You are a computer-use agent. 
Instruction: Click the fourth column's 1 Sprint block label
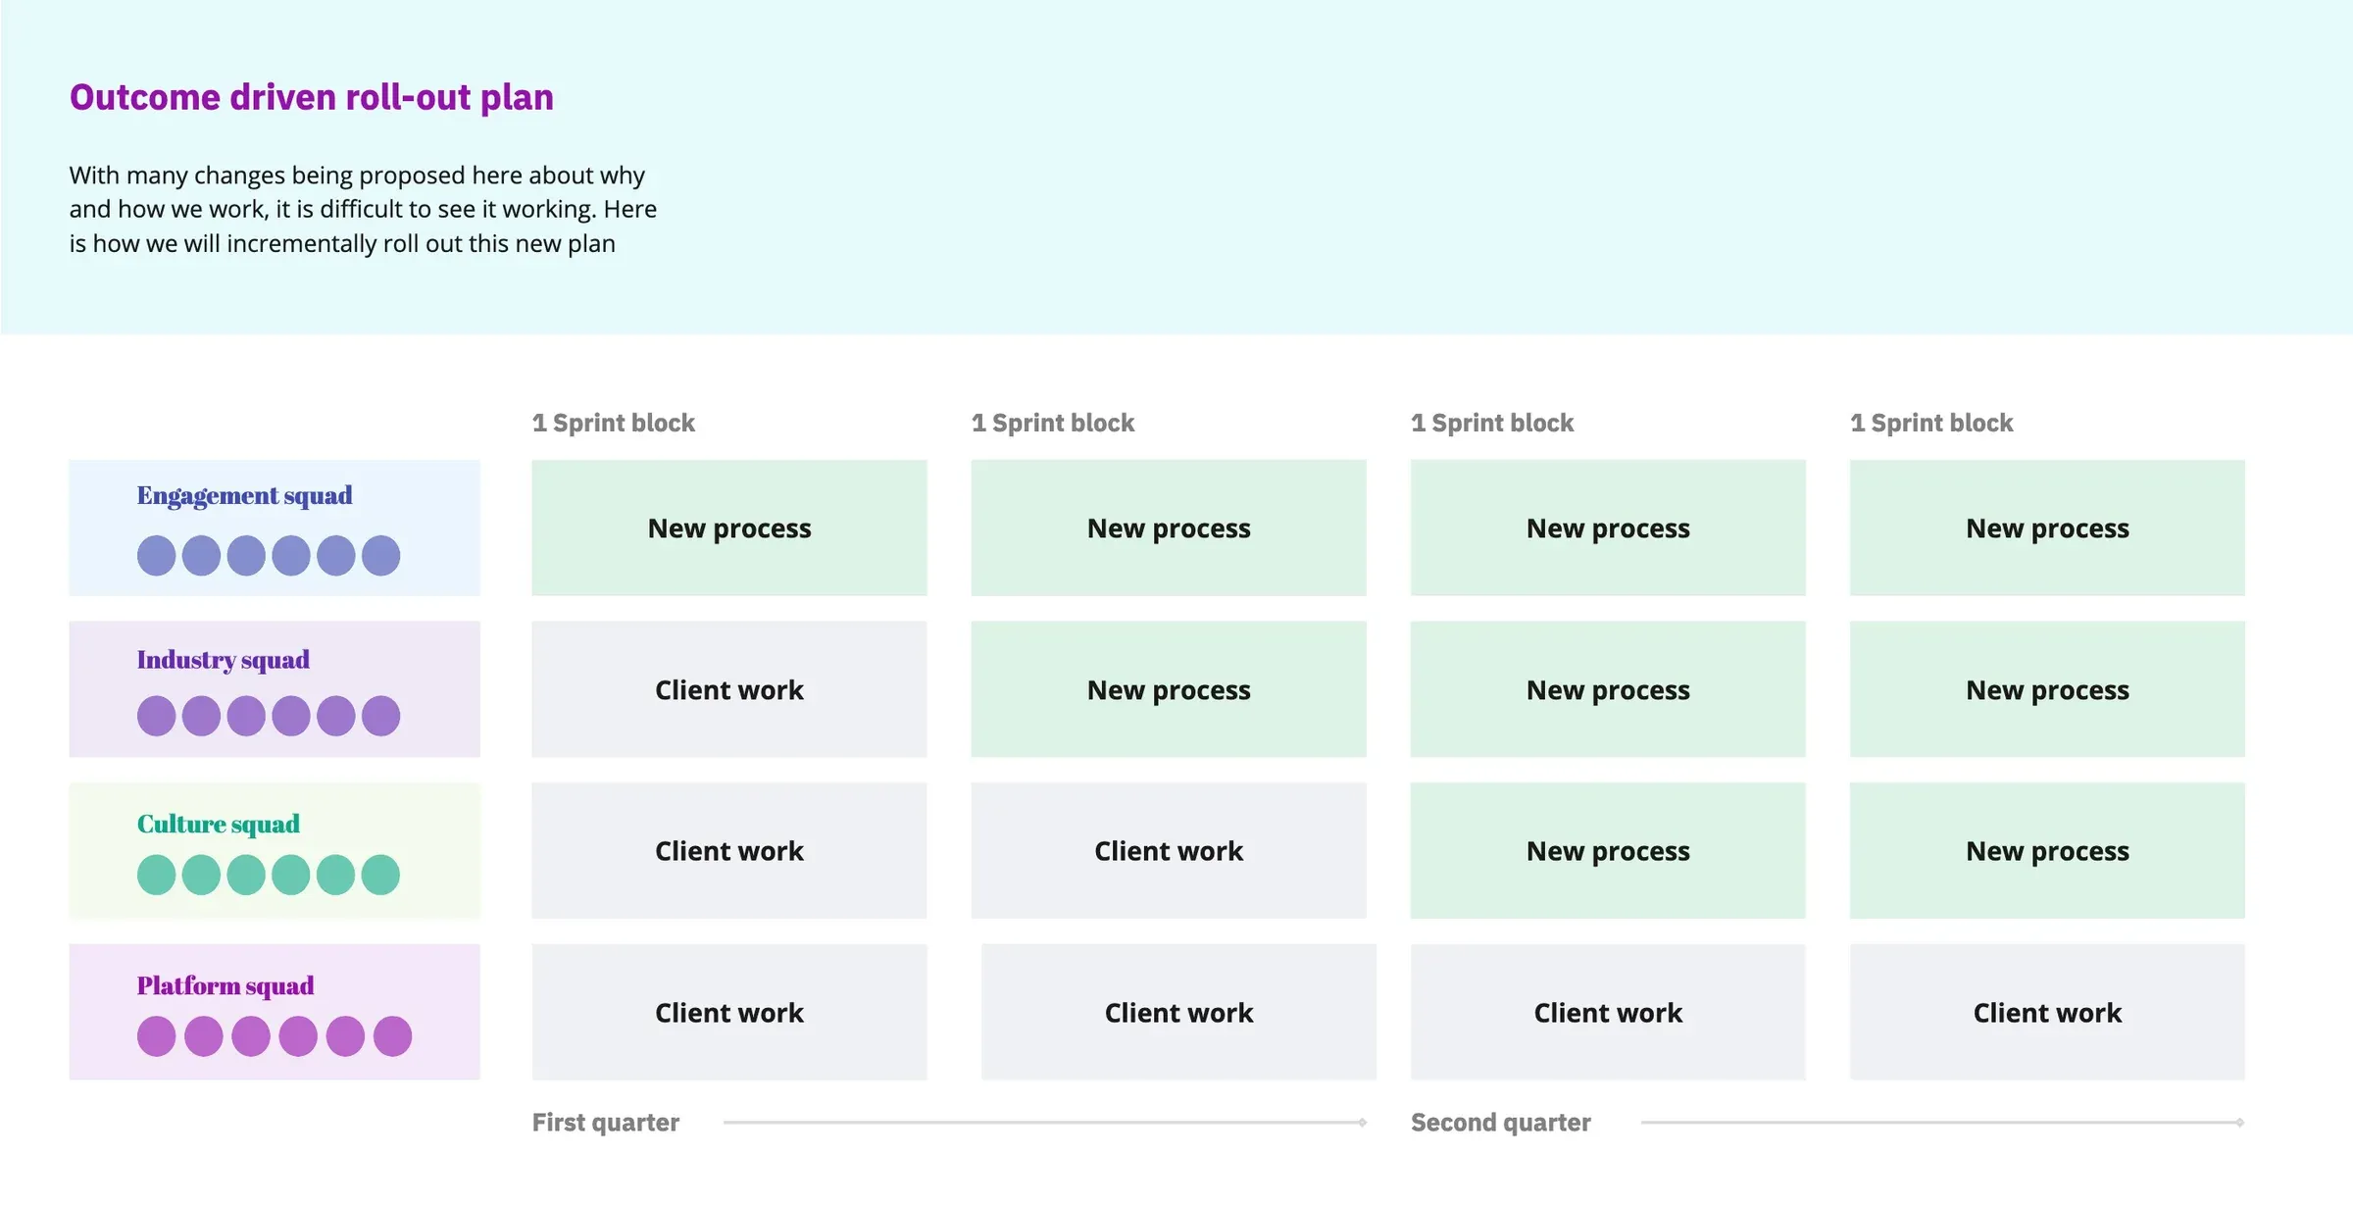(x=1931, y=423)
